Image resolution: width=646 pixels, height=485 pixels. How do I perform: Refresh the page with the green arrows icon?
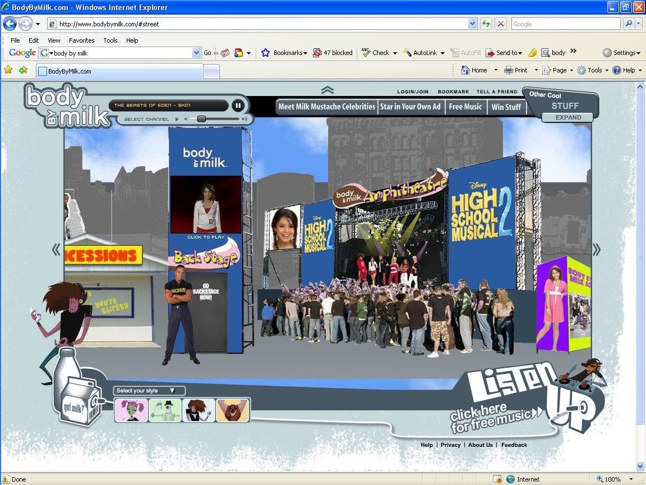[486, 24]
